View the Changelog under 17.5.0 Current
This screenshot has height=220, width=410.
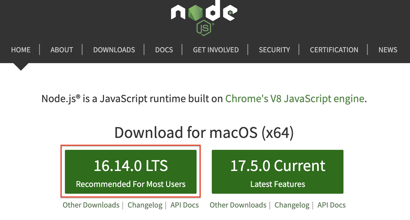292,205
